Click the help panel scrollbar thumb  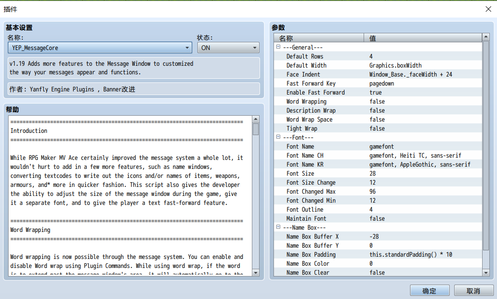256,129
